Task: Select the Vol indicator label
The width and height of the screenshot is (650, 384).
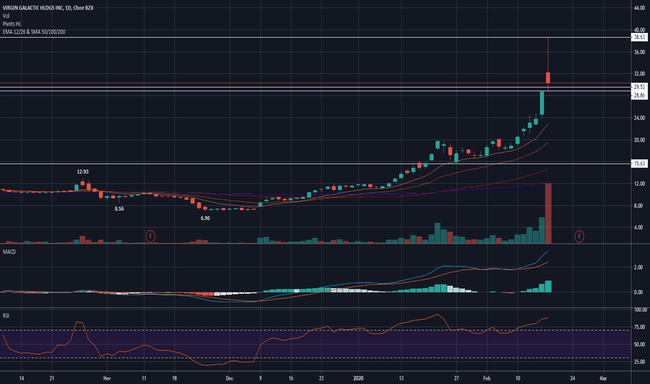Action: [x=6, y=16]
